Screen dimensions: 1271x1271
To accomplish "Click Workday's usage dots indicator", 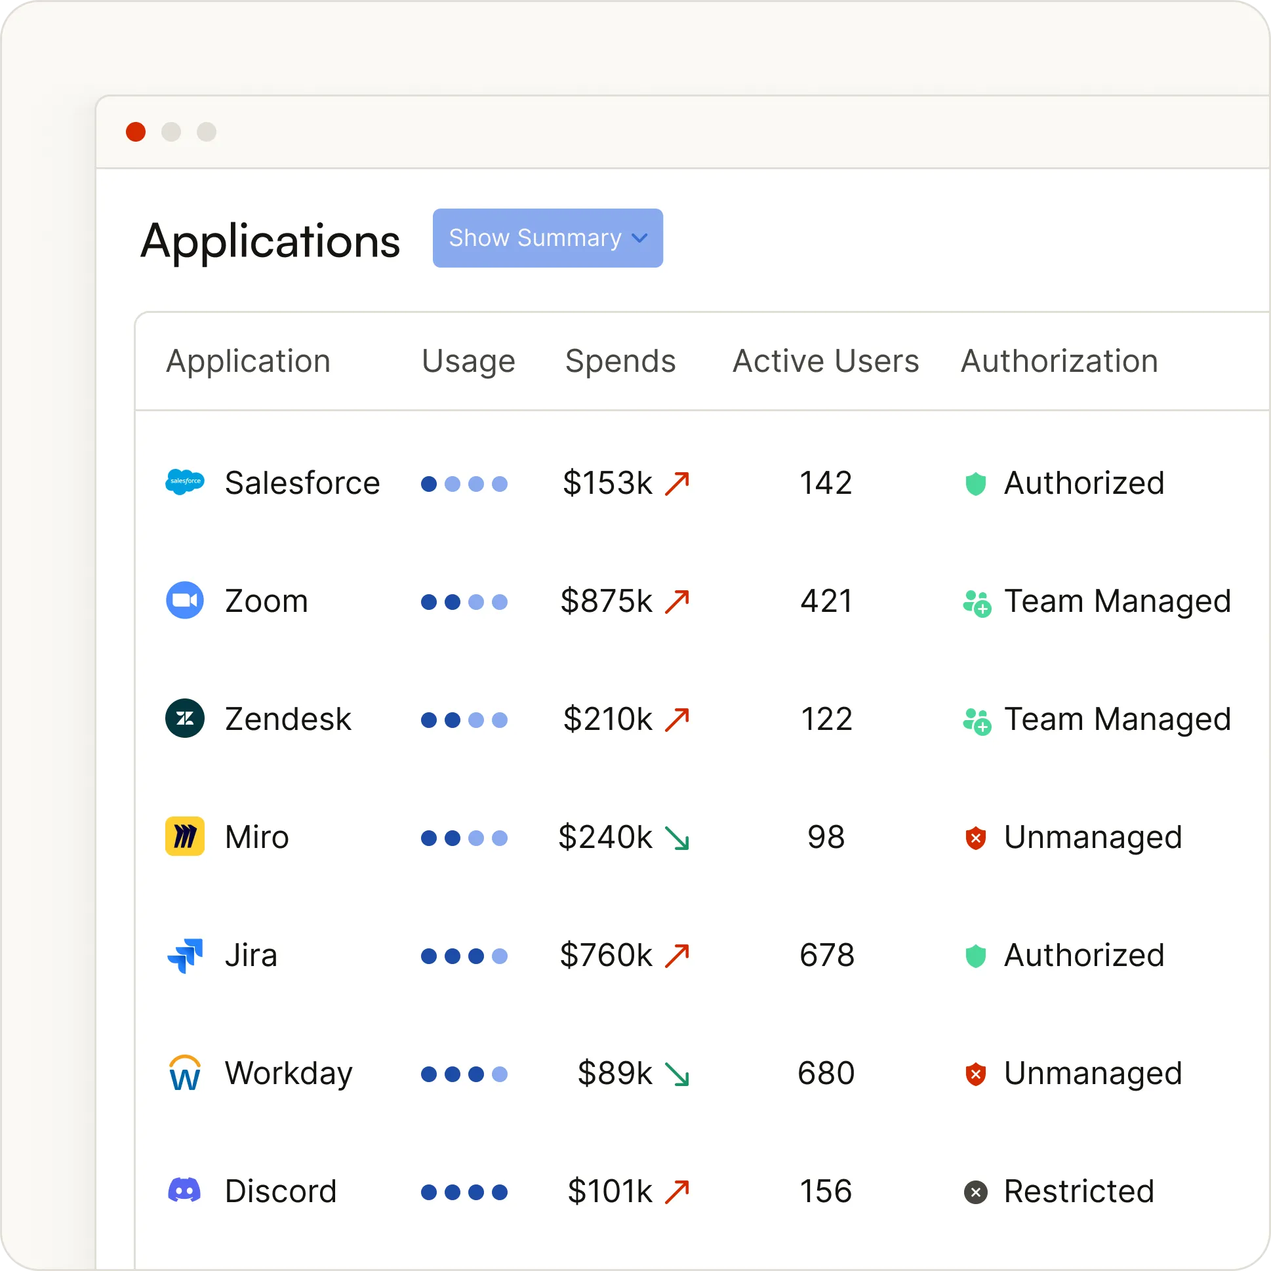I will pyautogui.click(x=464, y=1074).
